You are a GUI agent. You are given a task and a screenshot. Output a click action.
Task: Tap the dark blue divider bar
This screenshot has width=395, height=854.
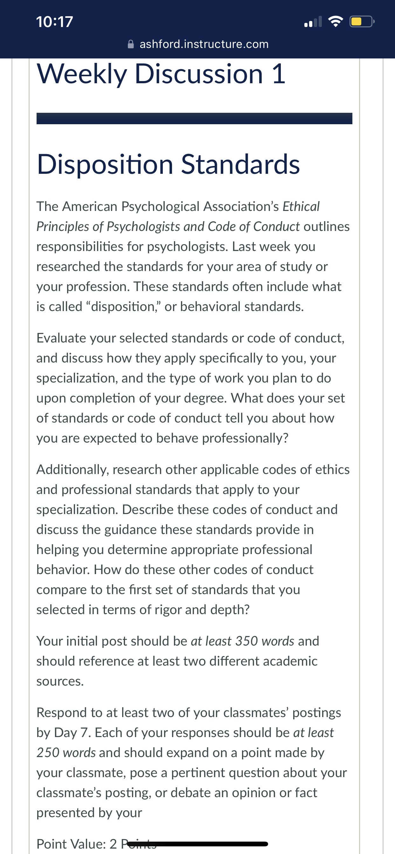pos(194,119)
